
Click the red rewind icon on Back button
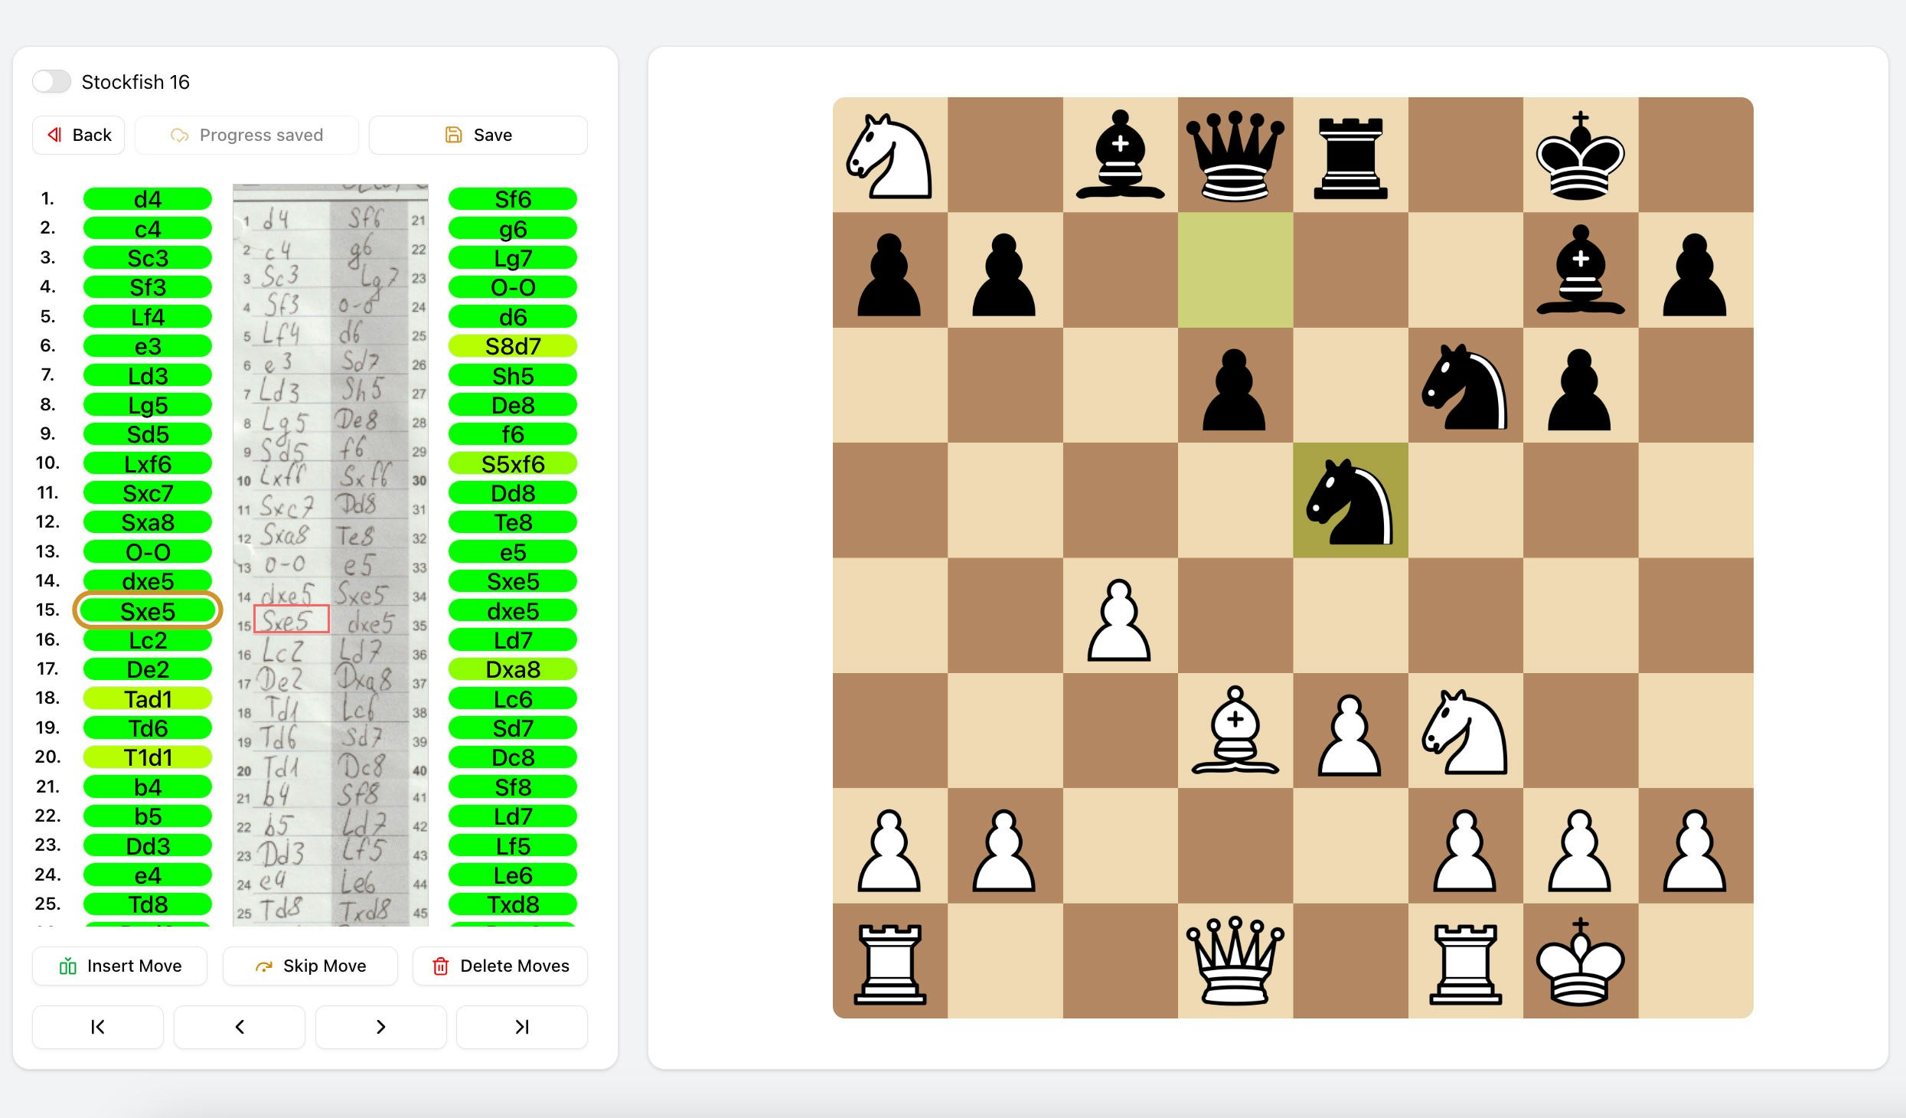pyautogui.click(x=55, y=135)
